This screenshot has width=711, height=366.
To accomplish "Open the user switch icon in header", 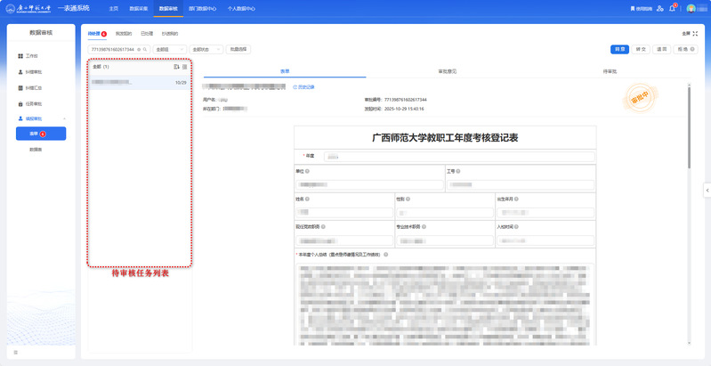I will [659, 8].
